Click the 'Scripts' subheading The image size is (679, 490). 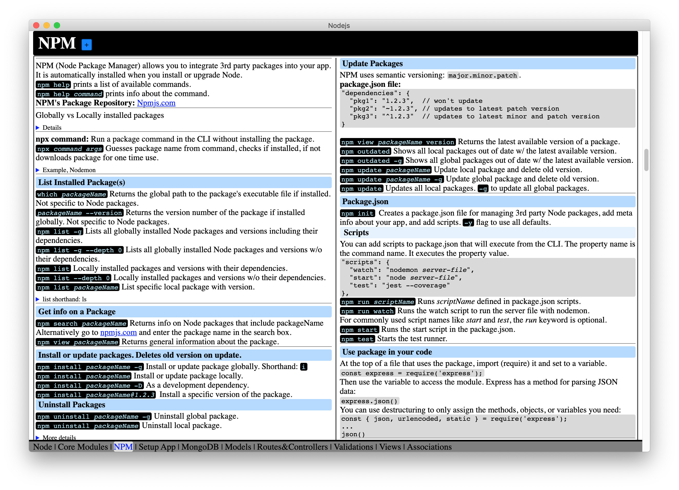tap(488, 233)
